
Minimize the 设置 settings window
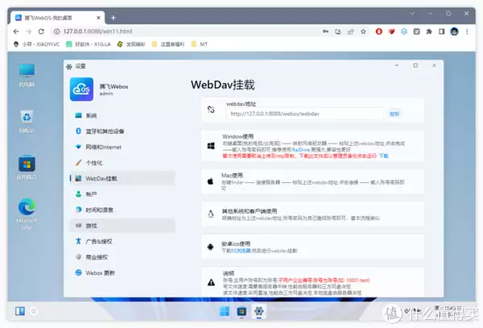coord(397,65)
